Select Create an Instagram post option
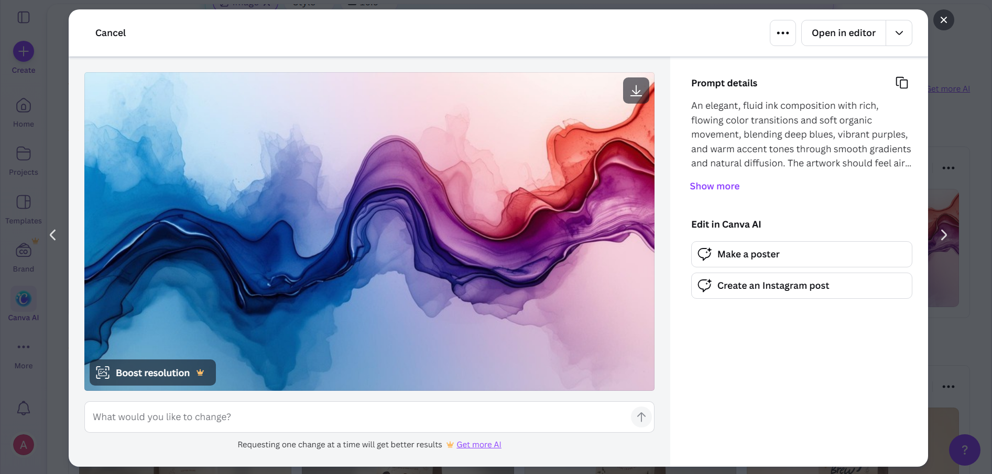 point(801,286)
